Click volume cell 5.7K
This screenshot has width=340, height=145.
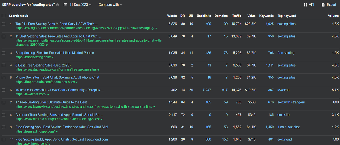tap(335, 90)
